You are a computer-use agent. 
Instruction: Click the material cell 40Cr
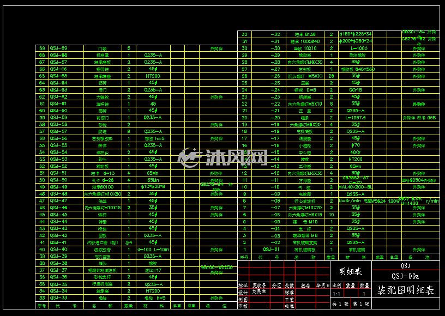(356, 152)
